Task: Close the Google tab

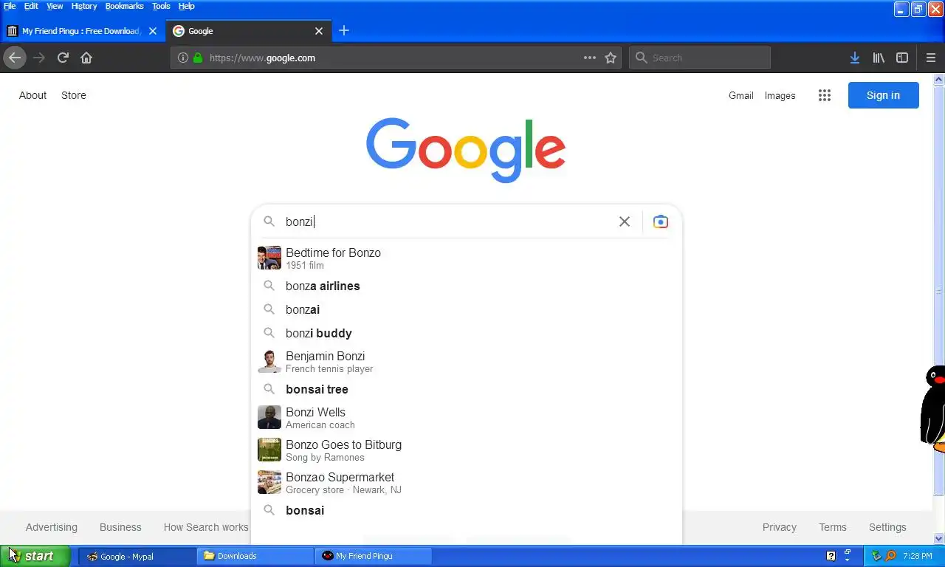Action: click(x=319, y=31)
